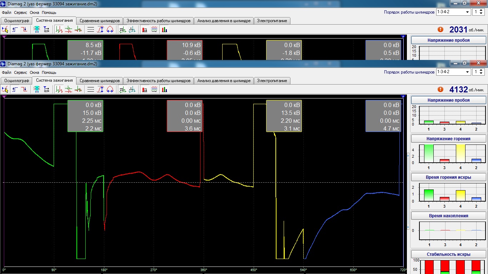Select the green sequential waveform view icon in the 4132 rpm window
488x274 pixels.
coord(59,89)
